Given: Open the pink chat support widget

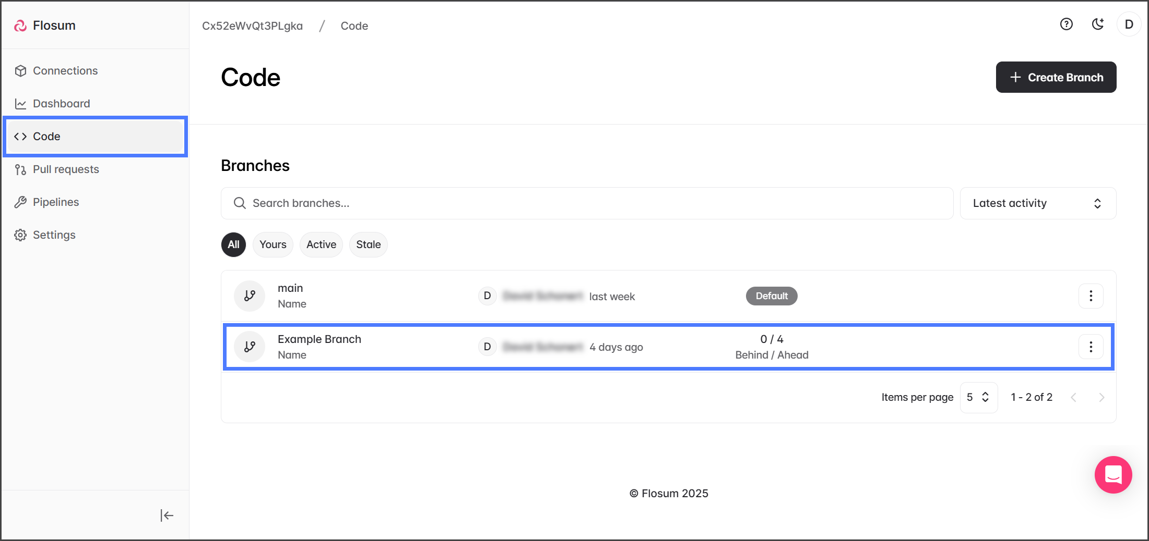Looking at the screenshot, I should point(1113,475).
